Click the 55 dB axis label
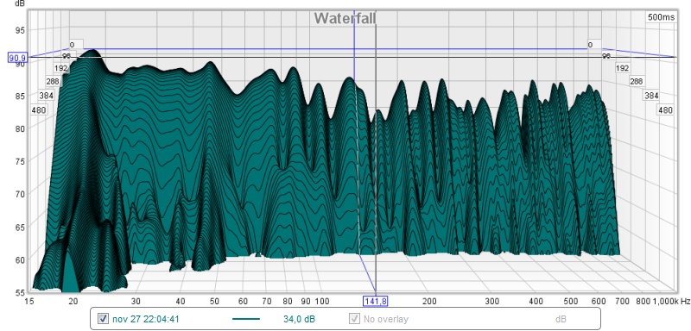The width and height of the screenshot is (691, 331). click(21, 292)
